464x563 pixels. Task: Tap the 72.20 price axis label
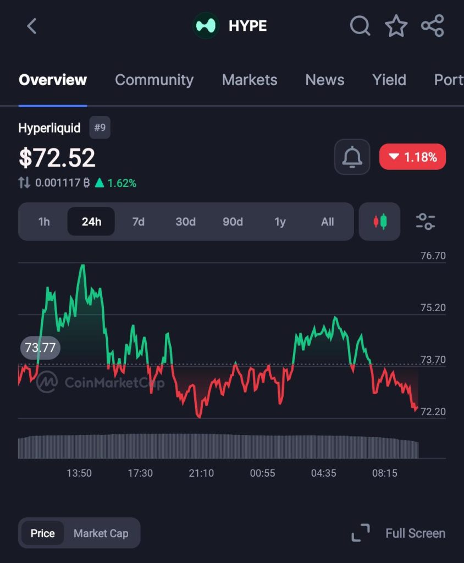click(433, 411)
